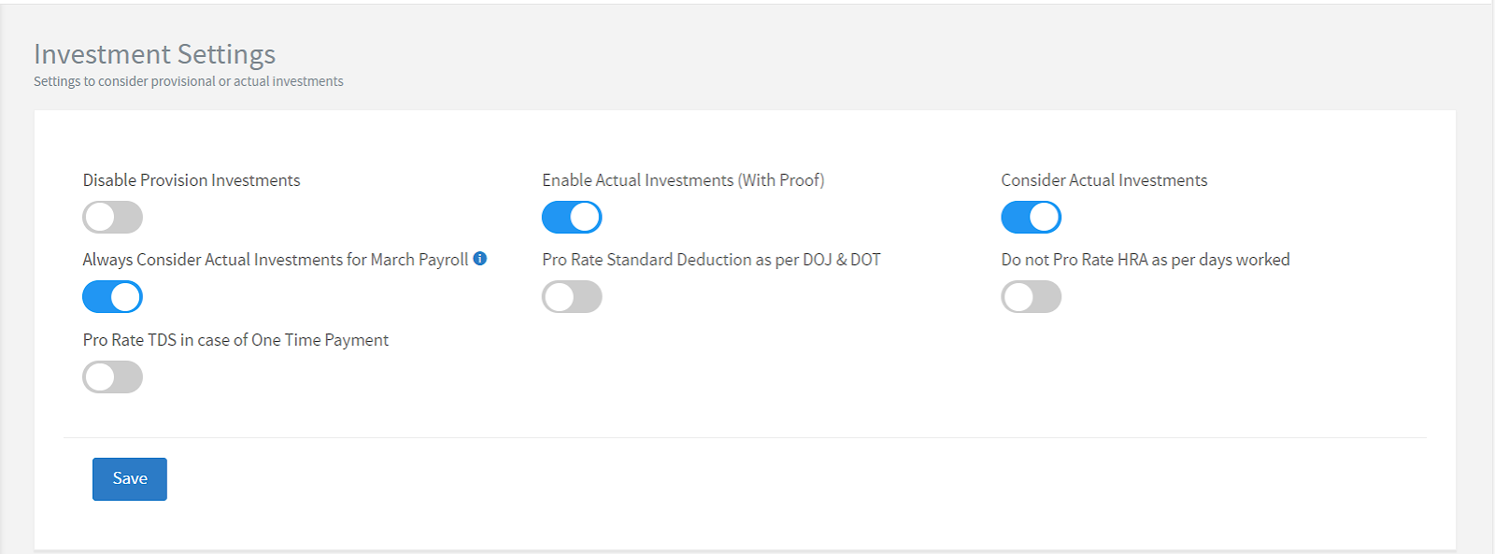Viewport: 1495px width, 554px height.
Task: Select the Pro Rate Standard Deduction label
Action: click(x=711, y=260)
